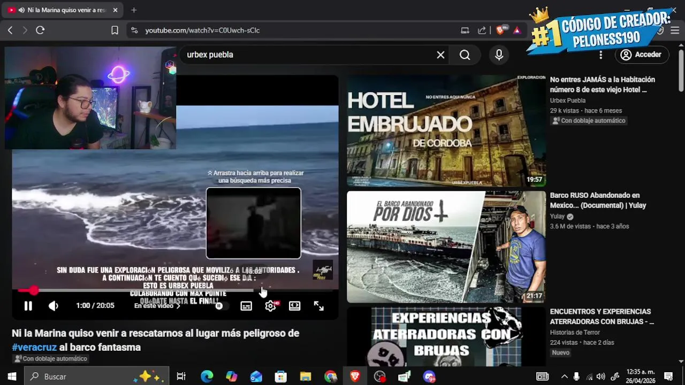The height and width of the screenshot is (385, 685).
Task: Click the taskbar Buscar search box
Action: point(97,376)
